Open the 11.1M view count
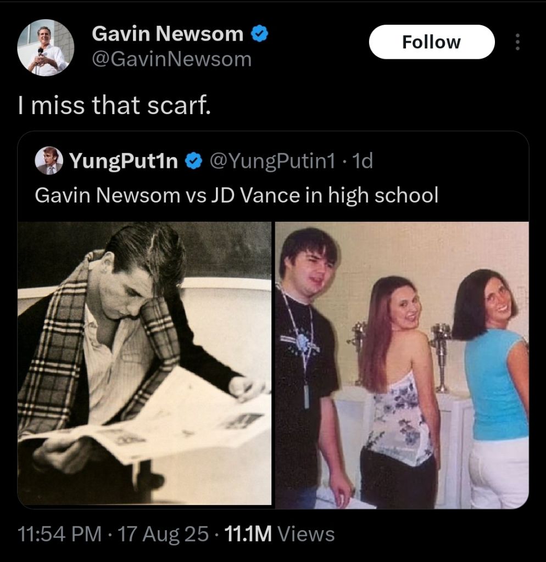Screen dimensions: 546x562 (248, 534)
